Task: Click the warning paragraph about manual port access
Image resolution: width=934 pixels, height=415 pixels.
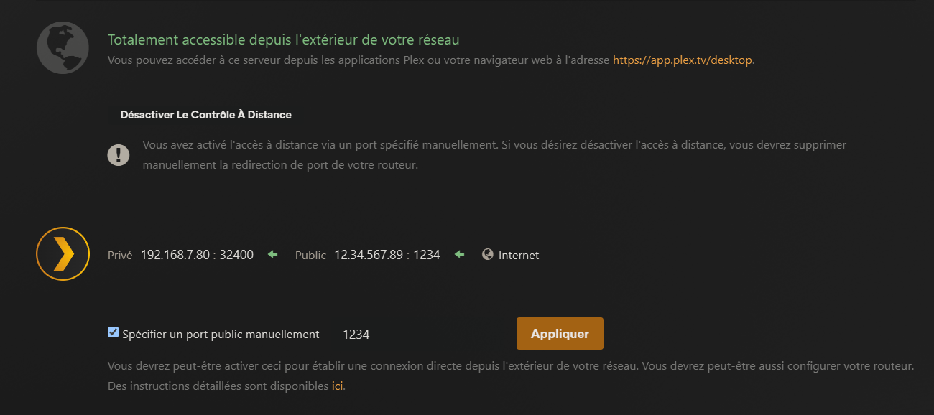Action: pos(494,154)
